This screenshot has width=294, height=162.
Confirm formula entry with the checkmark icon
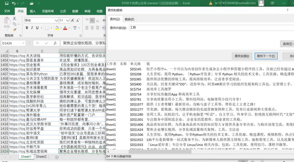[46, 43]
